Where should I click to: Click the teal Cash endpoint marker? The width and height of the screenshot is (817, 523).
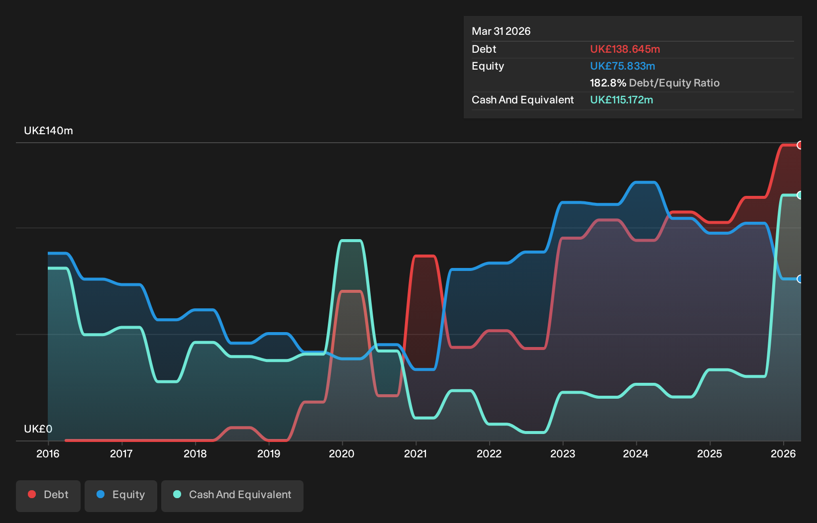pyautogui.click(x=800, y=195)
